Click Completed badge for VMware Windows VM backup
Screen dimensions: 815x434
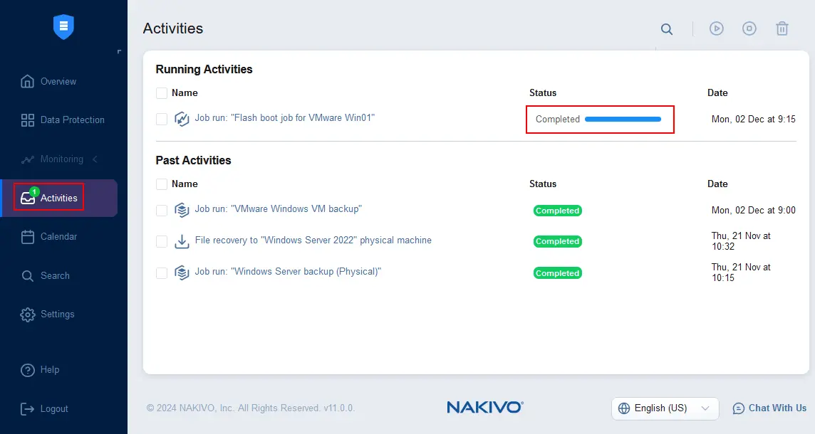tap(558, 211)
